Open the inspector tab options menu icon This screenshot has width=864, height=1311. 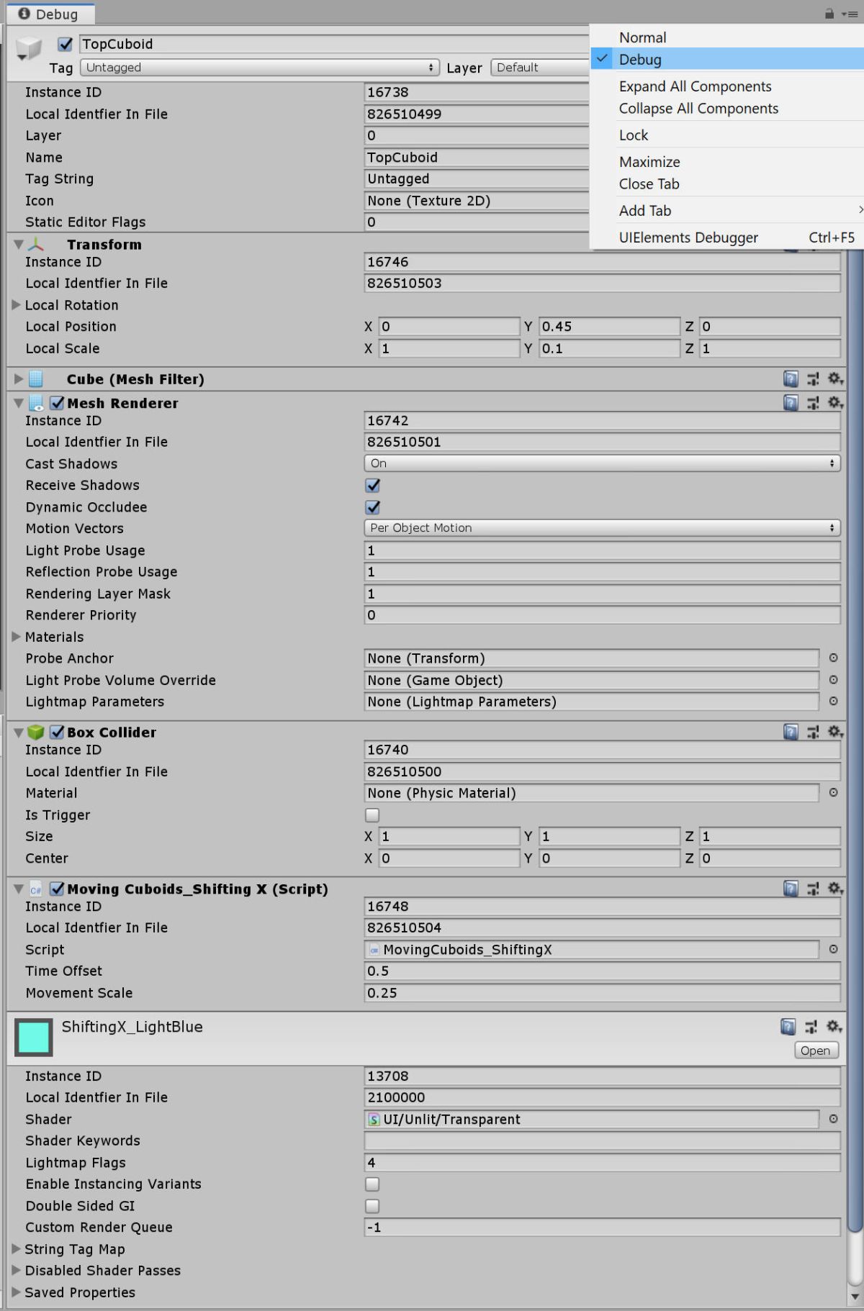(x=849, y=14)
